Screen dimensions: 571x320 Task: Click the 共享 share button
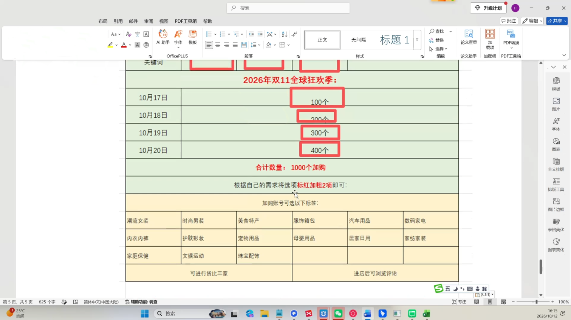(557, 21)
